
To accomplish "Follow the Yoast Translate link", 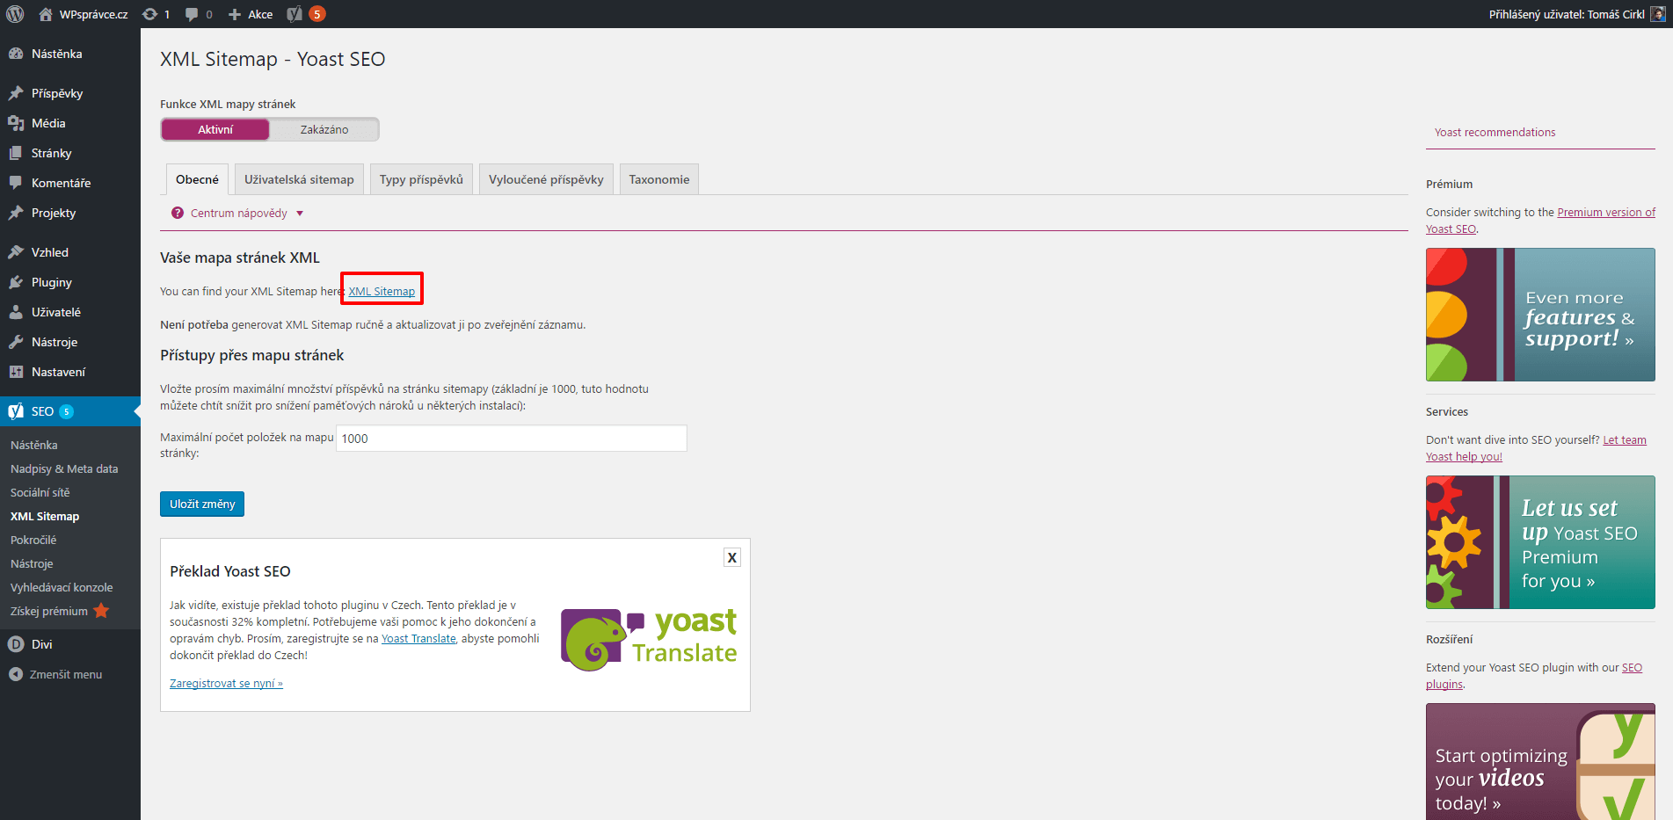I will click(418, 638).
